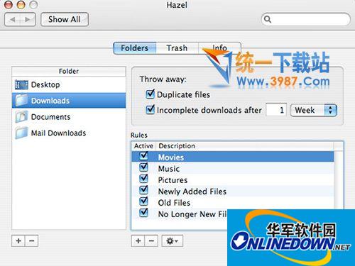
Task: Switch to the Info tab
Action: pos(219,48)
